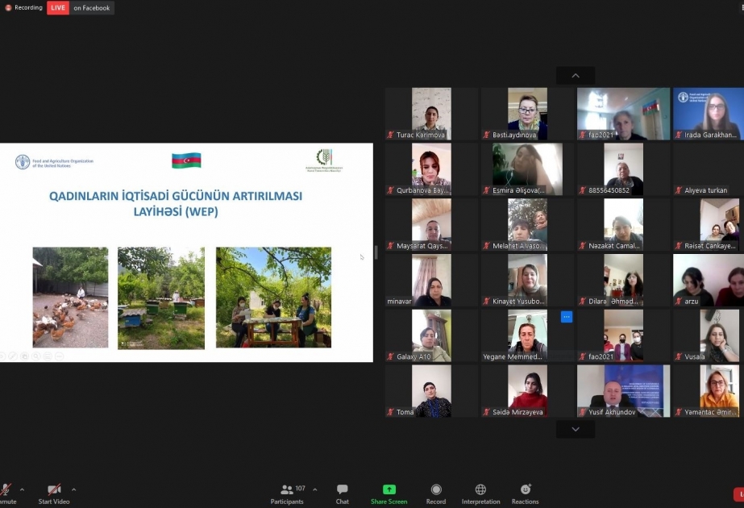
Task: Show previous page of video gallery
Action: coord(576,76)
